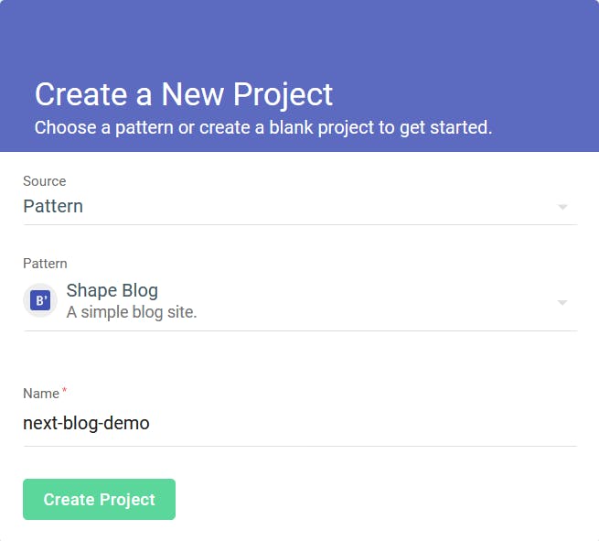599x541 pixels.
Task: Click the word 'Project' in the page heading
Action: (283, 95)
